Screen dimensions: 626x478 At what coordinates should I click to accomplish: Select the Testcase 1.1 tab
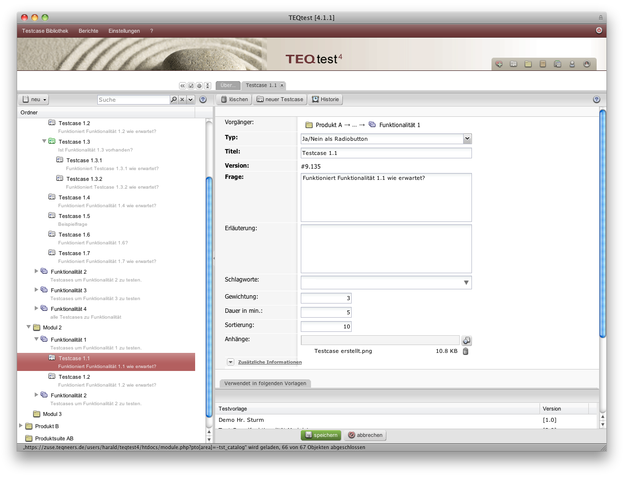[261, 85]
